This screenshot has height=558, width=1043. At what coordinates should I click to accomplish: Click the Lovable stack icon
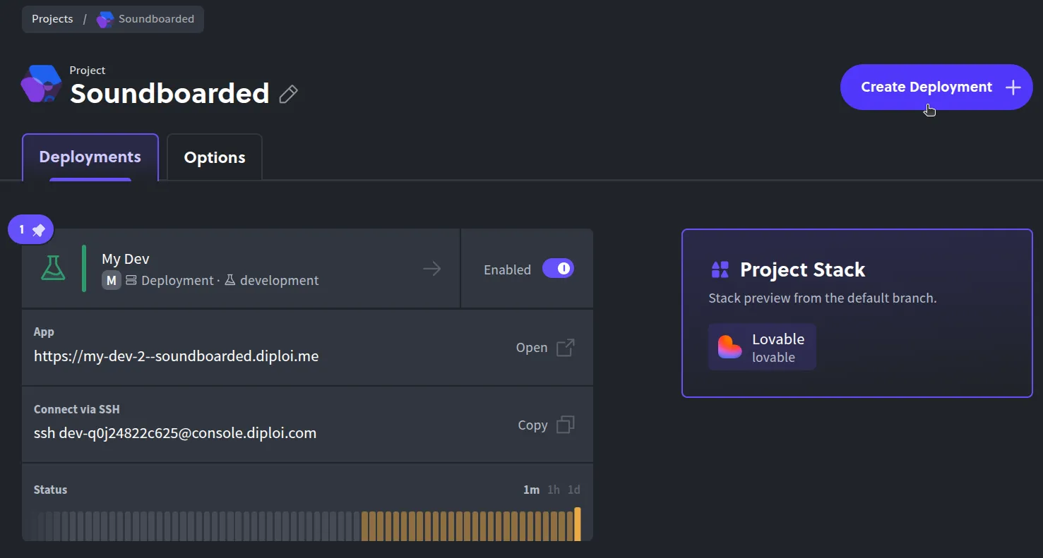click(x=729, y=346)
